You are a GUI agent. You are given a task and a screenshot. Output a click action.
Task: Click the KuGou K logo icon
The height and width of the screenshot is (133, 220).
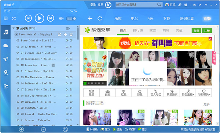pyautogui.click(x=108, y=5)
